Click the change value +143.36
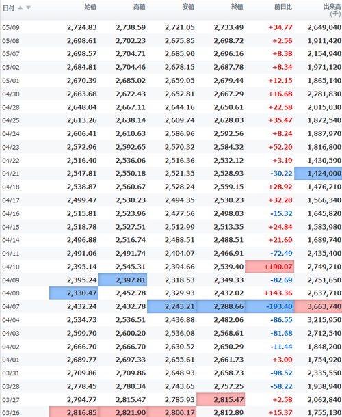342x417 pixels. [x=278, y=293]
